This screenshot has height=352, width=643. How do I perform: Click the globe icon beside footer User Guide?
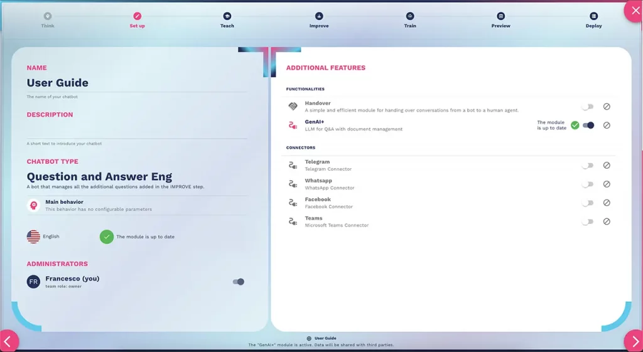(x=309, y=338)
